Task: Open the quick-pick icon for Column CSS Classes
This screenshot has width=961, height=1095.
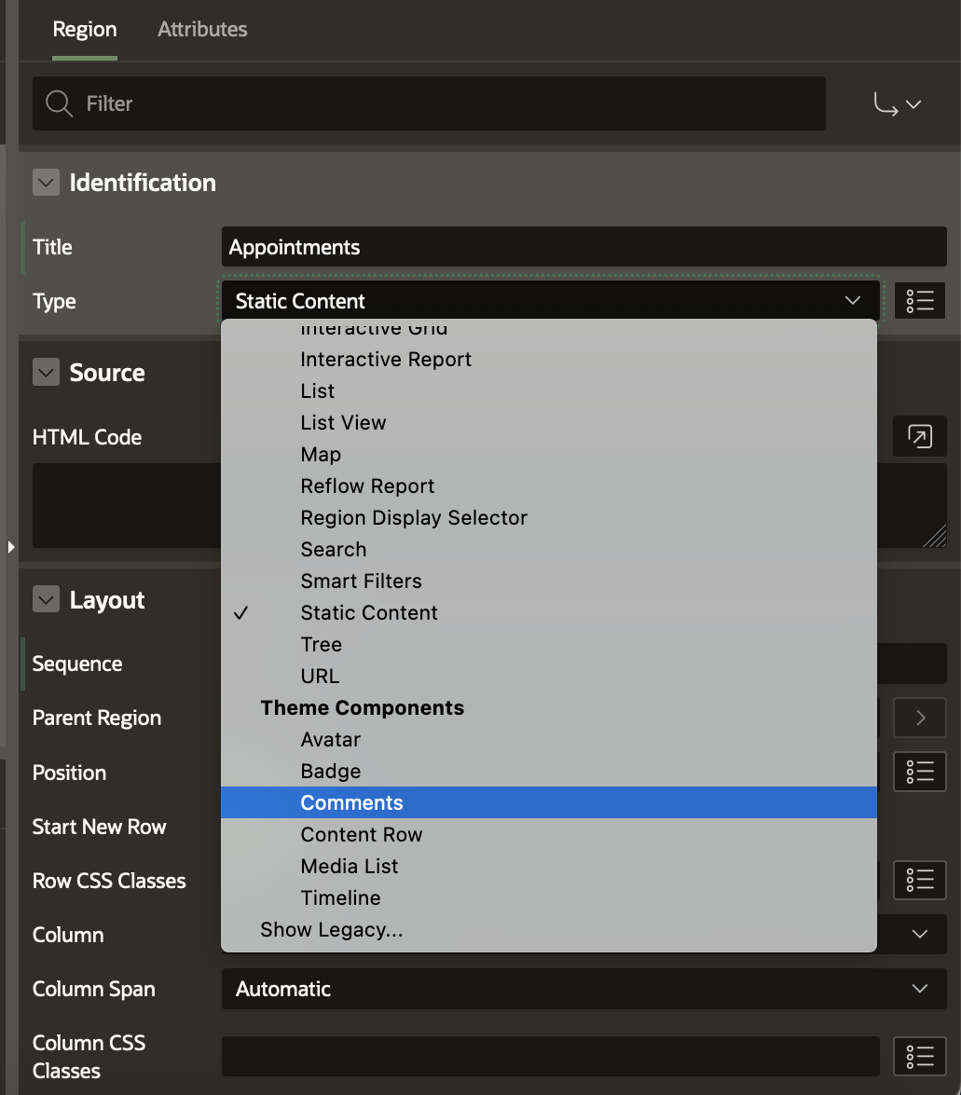Action: [x=919, y=1056]
